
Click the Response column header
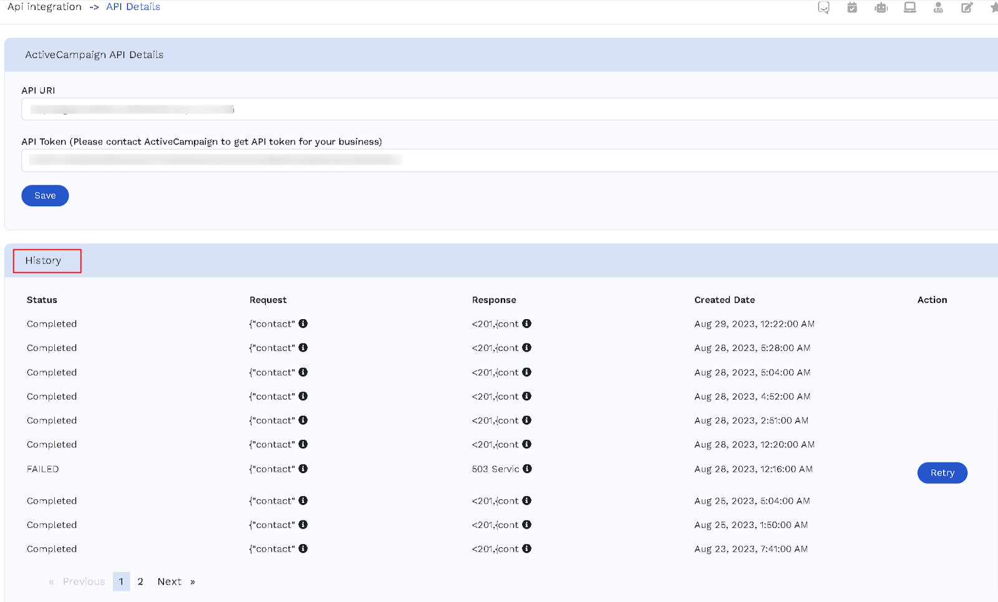pos(494,300)
